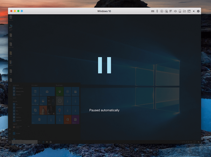Open the Photos tile in Start menu
211x157 pixels.
tap(43, 101)
